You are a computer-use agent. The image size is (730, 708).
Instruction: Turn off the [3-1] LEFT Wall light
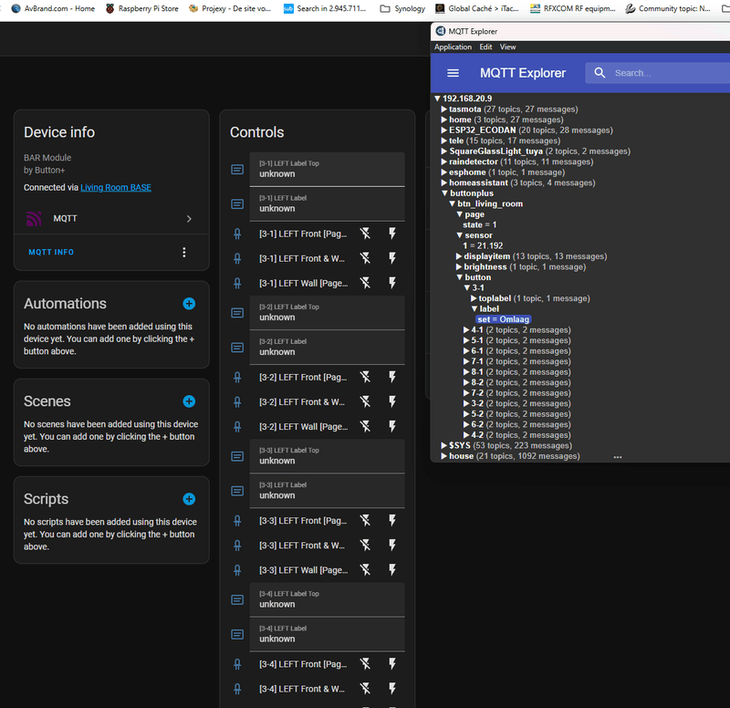(x=366, y=283)
